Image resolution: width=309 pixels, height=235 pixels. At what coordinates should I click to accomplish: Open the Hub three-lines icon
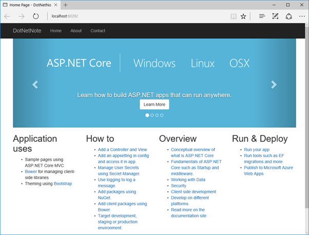tap(262, 16)
